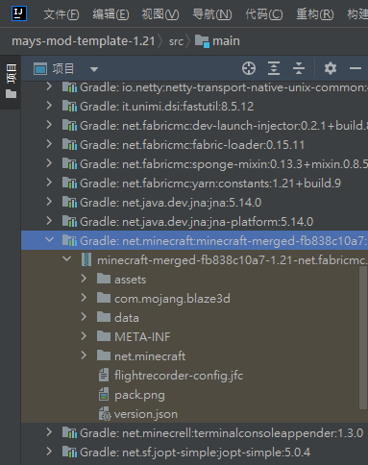
Task: Click library icon of fastutil:8.5.12
Action: pyautogui.click(x=69, y=106)
